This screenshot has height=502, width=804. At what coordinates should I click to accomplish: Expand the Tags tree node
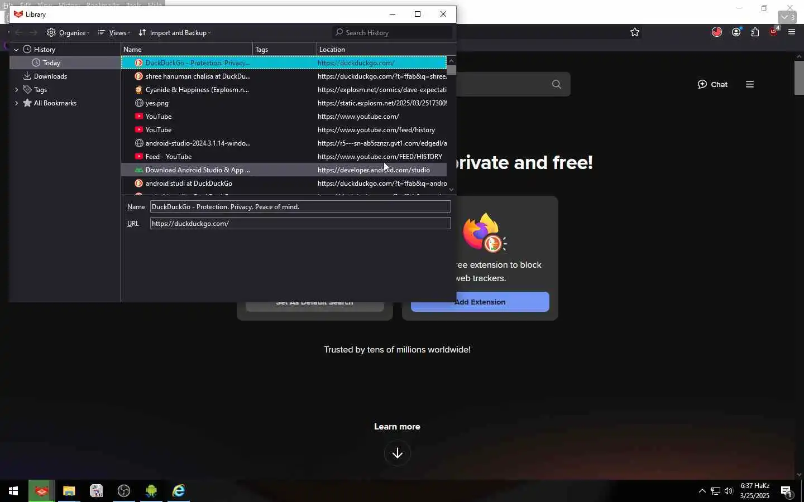coord(16,90)
